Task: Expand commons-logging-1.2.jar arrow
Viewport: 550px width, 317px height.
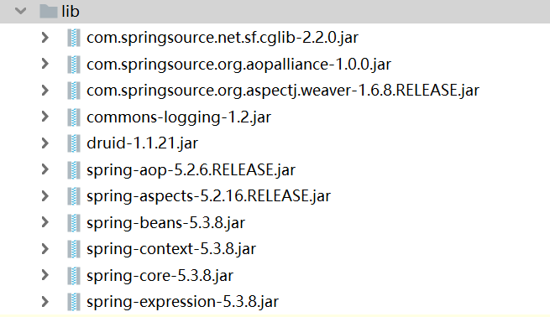Action: pyautogui.click(x=45, y=117)
